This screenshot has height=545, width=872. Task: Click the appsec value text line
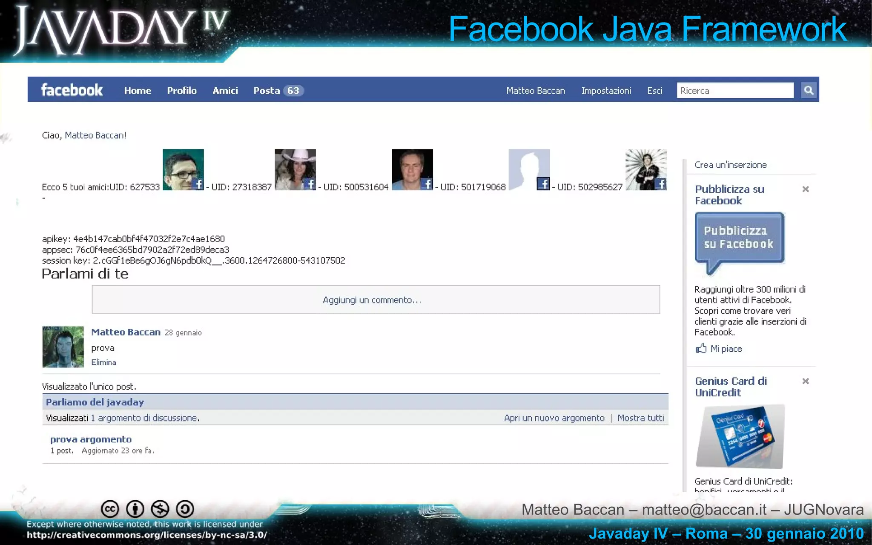point(135,250)
